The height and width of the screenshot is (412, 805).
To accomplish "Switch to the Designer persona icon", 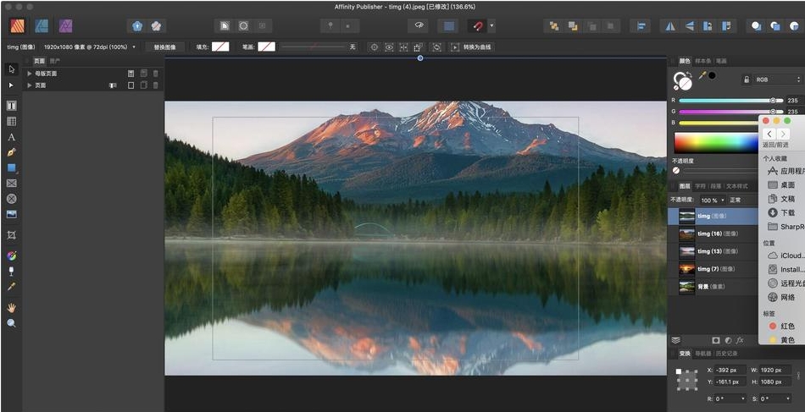I will pyautogui.click(x=42, y=25).
